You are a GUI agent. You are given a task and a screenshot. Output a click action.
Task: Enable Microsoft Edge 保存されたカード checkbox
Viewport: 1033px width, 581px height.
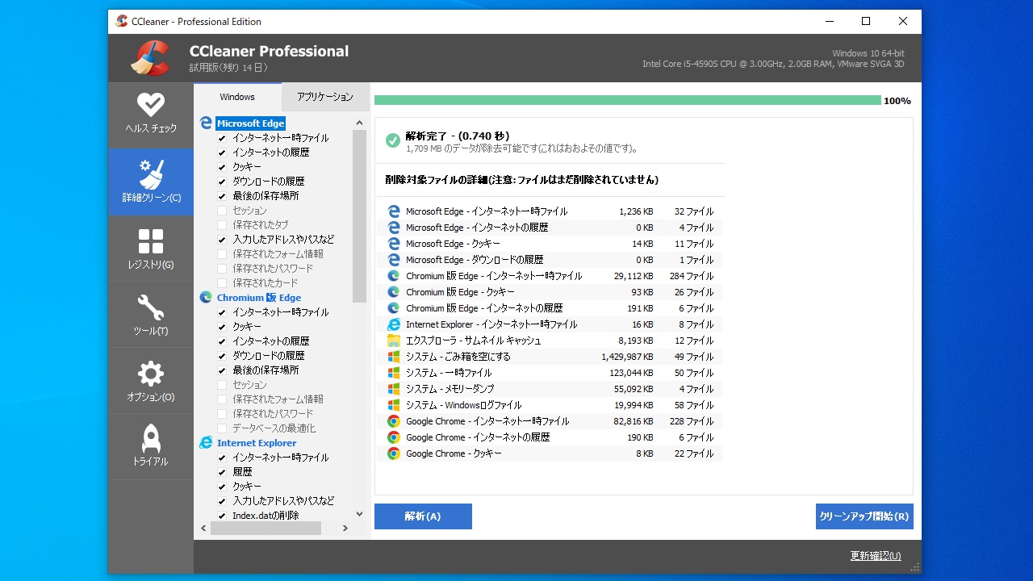pyautogui.click(x=223, y=283)
